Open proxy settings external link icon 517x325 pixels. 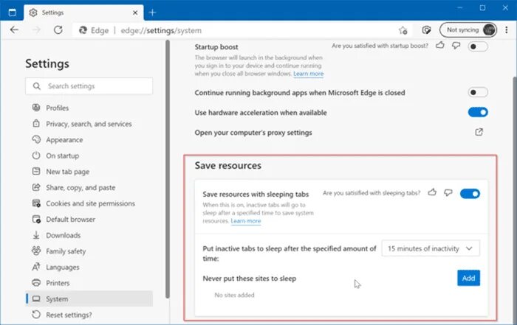[x=479, y=132]
